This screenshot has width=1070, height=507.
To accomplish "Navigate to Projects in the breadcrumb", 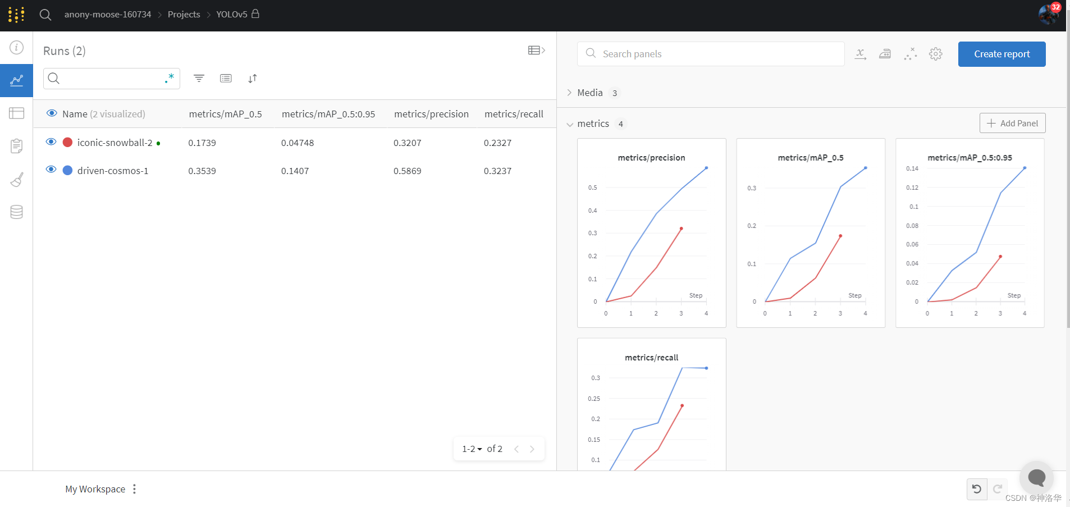I will pos(184,14).
